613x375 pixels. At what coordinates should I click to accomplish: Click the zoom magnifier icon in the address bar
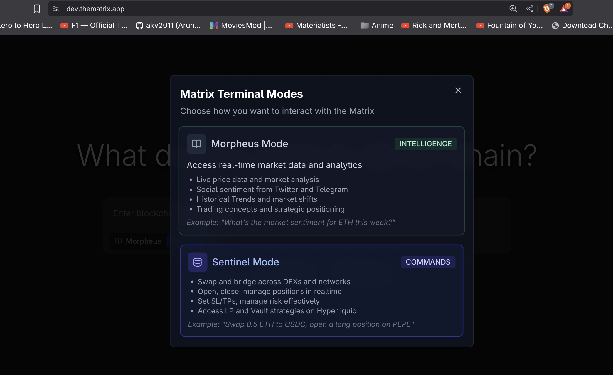(x=513, y=9)
